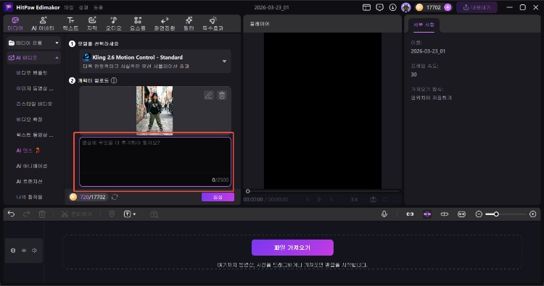Select AI Dance in the sidebar
The height and width of the screenshot is (286, 544).
[28, 151]
